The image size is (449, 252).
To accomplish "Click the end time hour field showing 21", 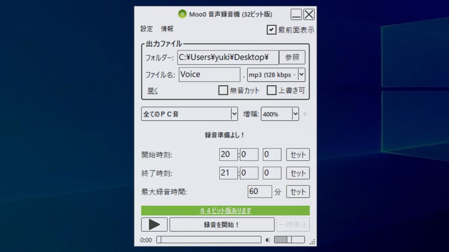I will point(228,173).
